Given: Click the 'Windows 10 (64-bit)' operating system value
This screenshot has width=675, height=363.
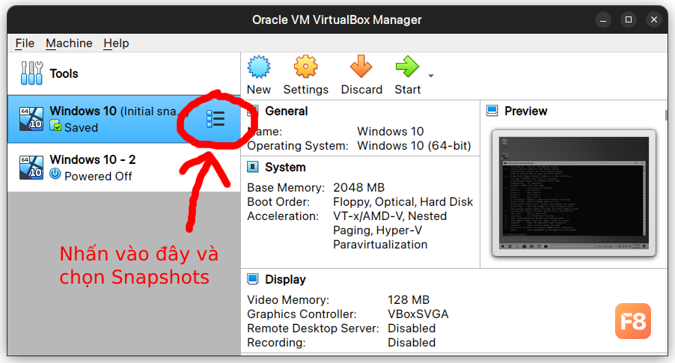Looking at the screenshot, I should [414, 145].
